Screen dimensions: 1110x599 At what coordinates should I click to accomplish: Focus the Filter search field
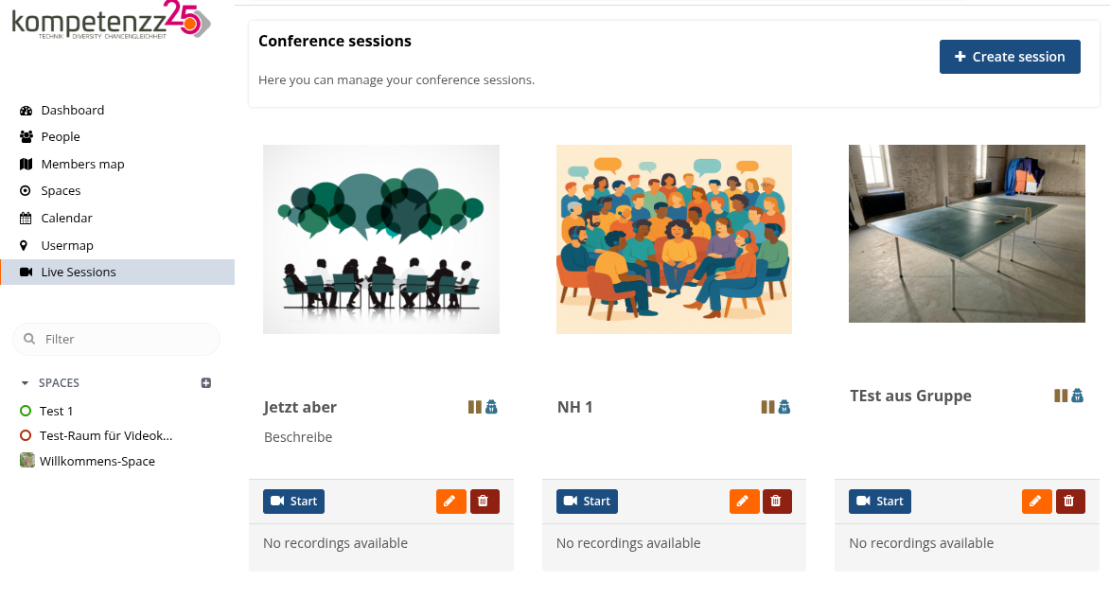click(116, 339)
